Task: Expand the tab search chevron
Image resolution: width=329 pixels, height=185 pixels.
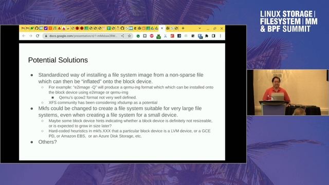Action: (x=199, y=28)
